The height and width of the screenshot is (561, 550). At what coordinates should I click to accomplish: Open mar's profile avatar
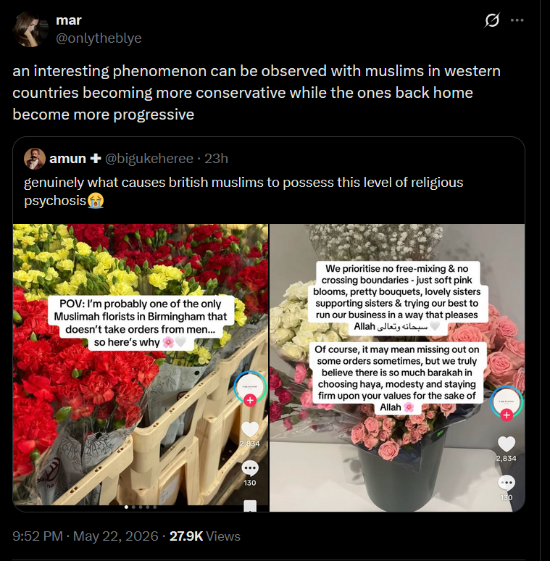[30, 29]
